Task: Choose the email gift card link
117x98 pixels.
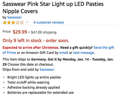Action: tap(64, 53)
